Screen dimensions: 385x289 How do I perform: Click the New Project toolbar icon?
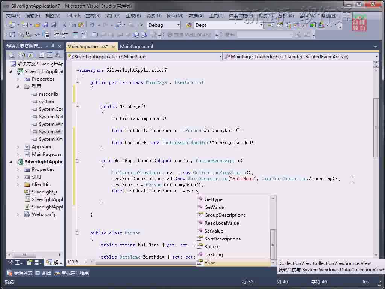[x=12, y=25]
